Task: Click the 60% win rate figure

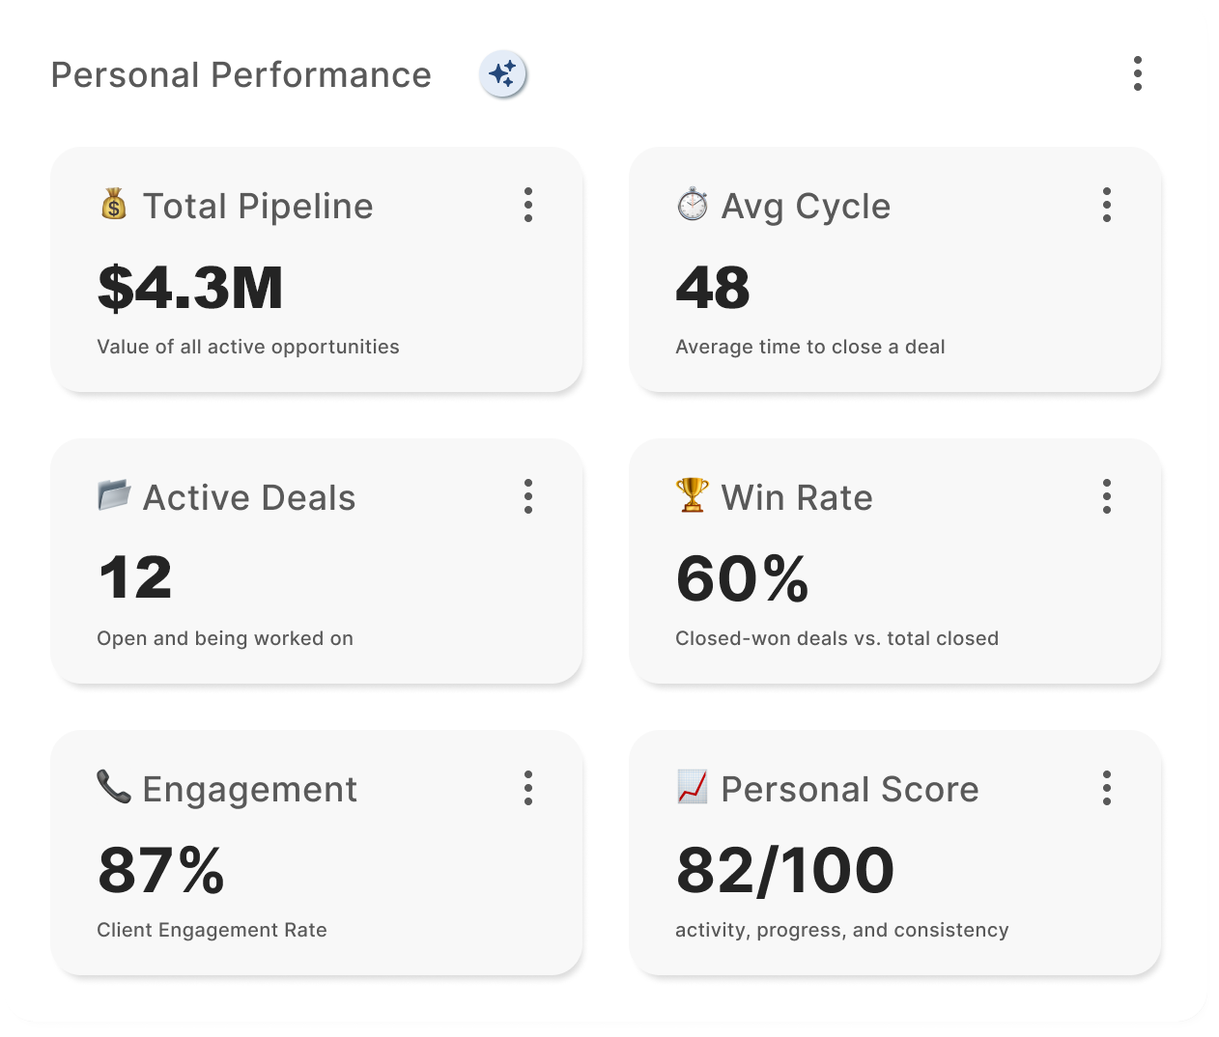Action: click(x=742, y=579)
